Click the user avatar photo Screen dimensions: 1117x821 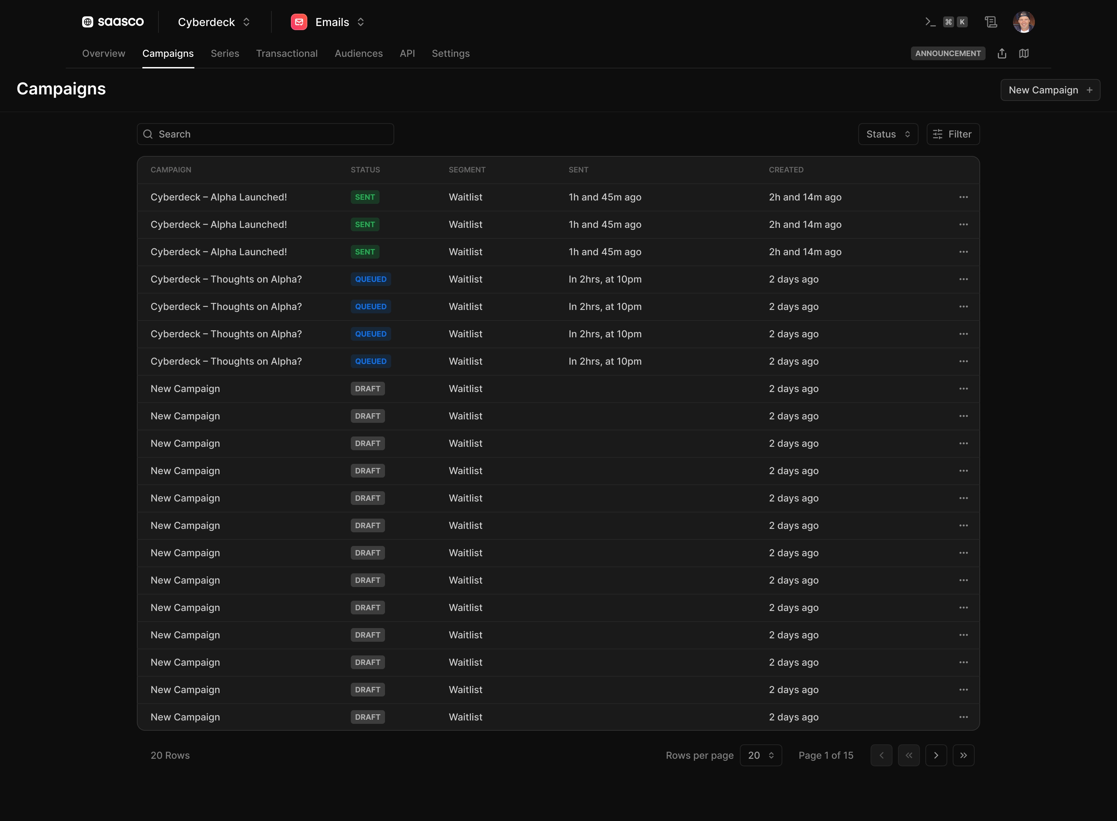pos(1024,22)
